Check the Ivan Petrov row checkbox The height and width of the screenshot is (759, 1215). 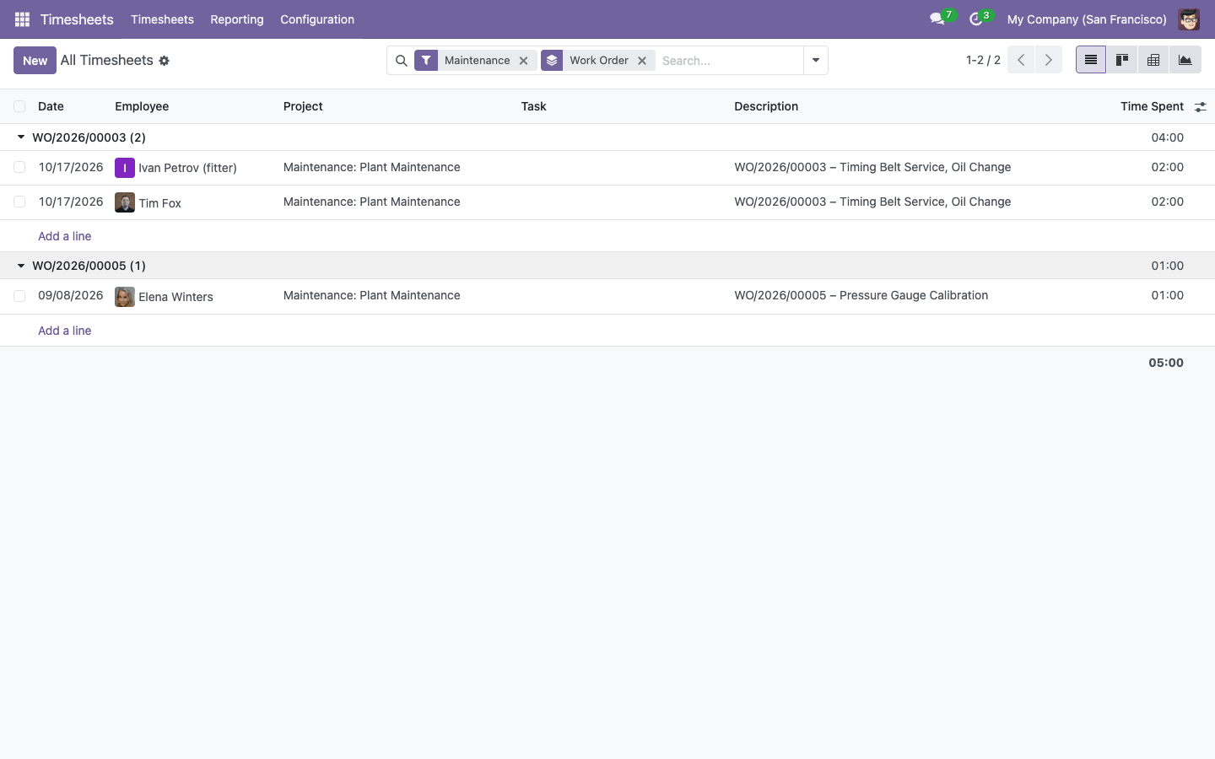point(19,167)
